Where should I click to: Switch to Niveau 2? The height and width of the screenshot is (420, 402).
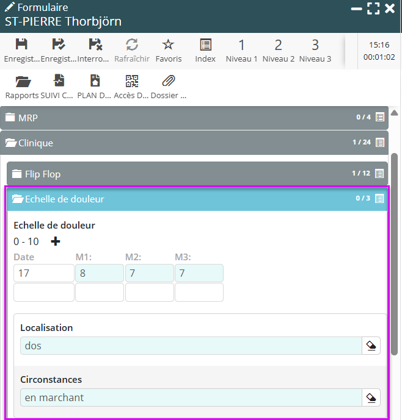point(278,50)
